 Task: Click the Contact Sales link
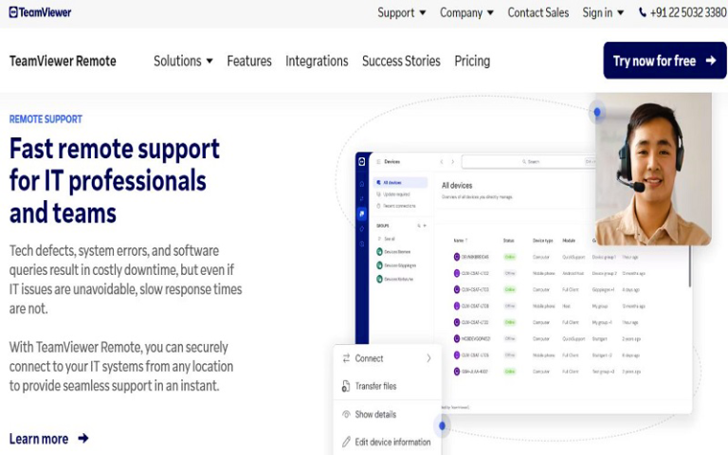[538, 12]
